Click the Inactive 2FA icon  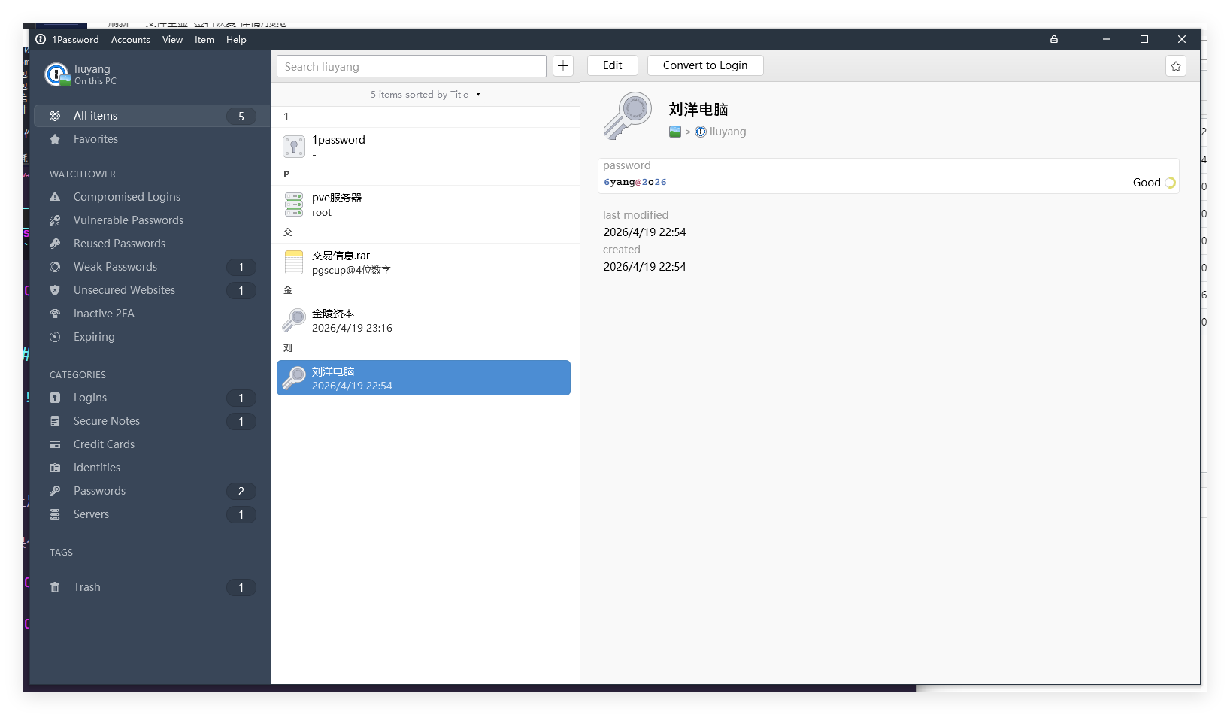pyautogui.click(x=55, y=314)
